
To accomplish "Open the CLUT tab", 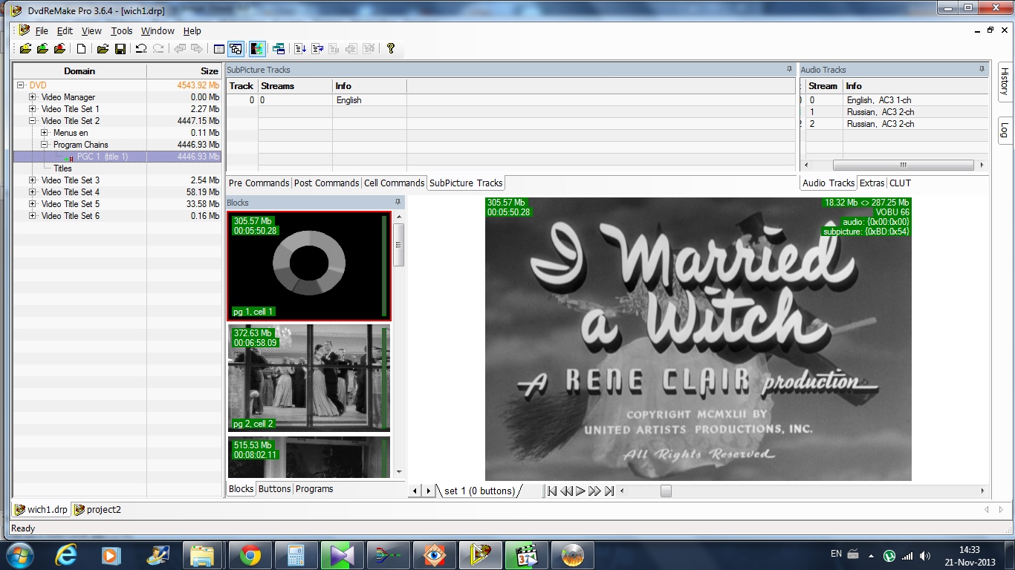I will click(900, 183).
